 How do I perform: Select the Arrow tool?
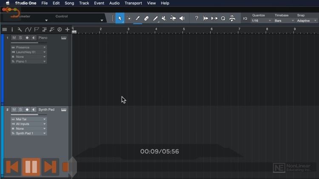(120, 18)
